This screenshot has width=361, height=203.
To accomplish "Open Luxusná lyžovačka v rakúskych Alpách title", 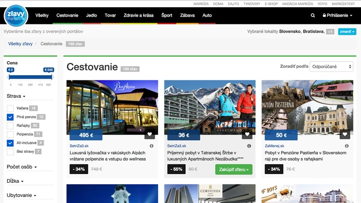I will [108, 156].
